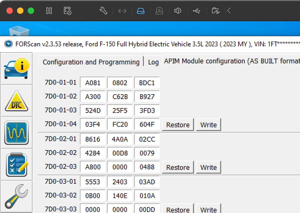Click the blue hard disk toolbar icon
The width and height of the screenshot is (300, 213).
click(x=141, y=11)
